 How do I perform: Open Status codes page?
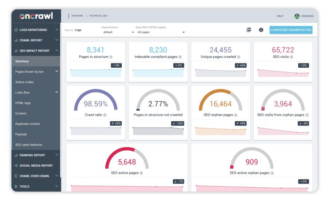point(24,82)
